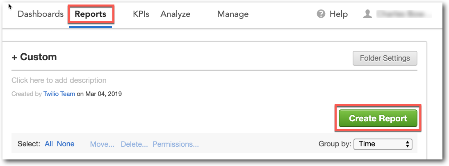Image resolution: width=449 pixels, height=166 pixels.
Task: Click the folder description placeholder text
Action: click(x=59, y=80)
